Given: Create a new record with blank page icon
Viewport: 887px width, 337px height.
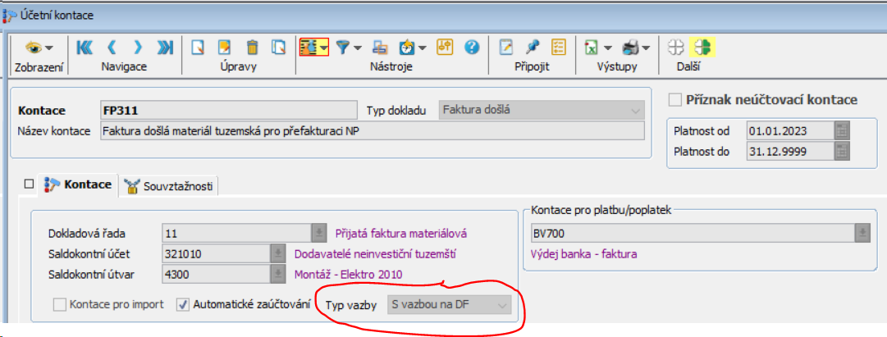Looking at the screenshot, I should coord(197,48).
